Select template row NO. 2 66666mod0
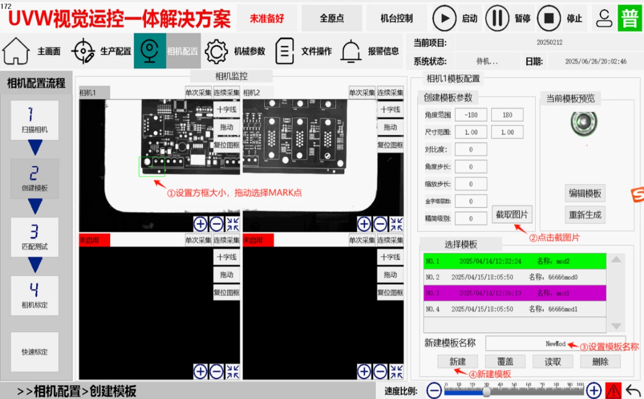The image size is (644, 399). (515, 277)
